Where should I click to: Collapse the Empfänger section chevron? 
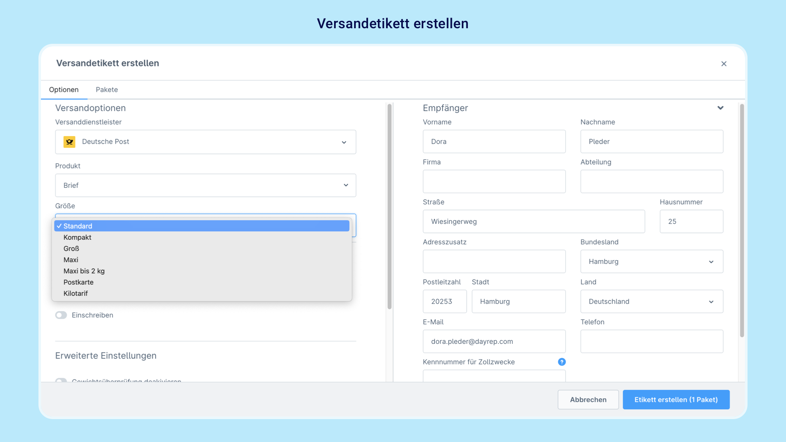pos(720,108)
